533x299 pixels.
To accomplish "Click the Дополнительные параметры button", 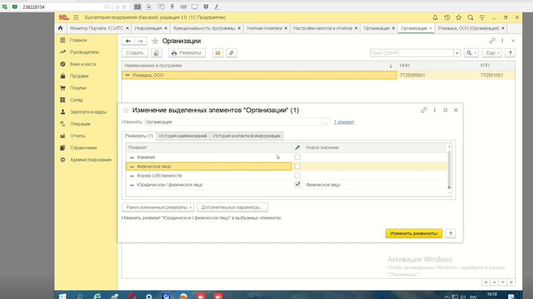I will point(232,207).
